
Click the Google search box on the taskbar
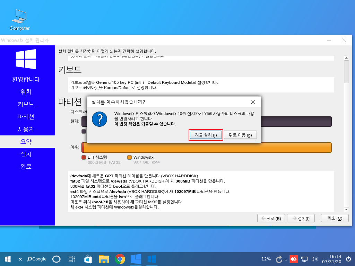(37, 259)
